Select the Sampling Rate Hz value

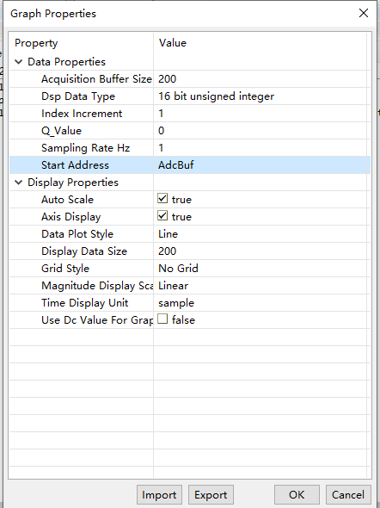262,148
